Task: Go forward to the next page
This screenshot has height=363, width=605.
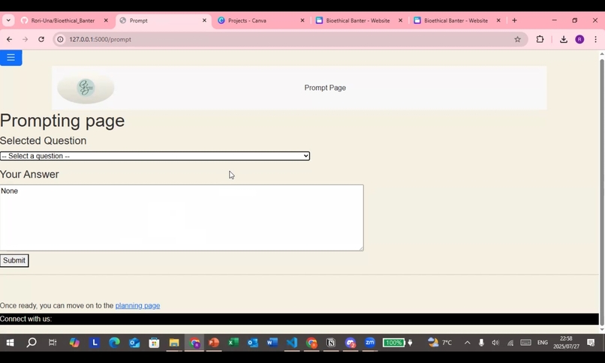Action: (25, 39)
